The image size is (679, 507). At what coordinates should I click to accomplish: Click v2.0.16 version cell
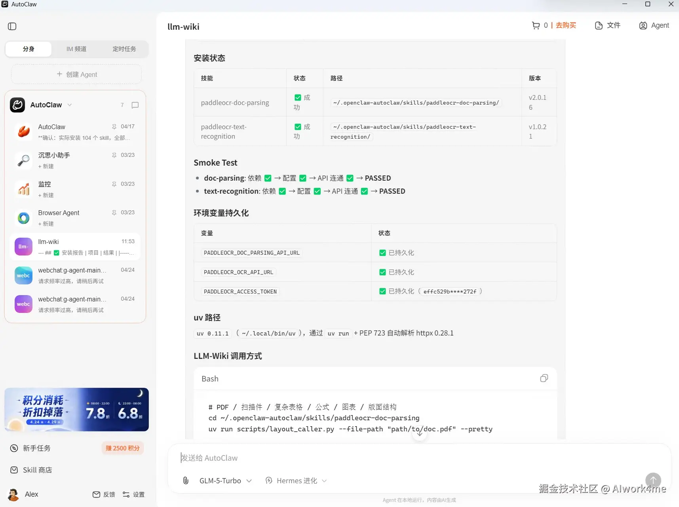[x=539, y=102]
